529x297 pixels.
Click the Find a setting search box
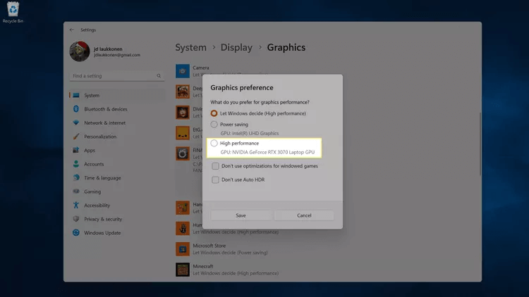tap(116, 76)
